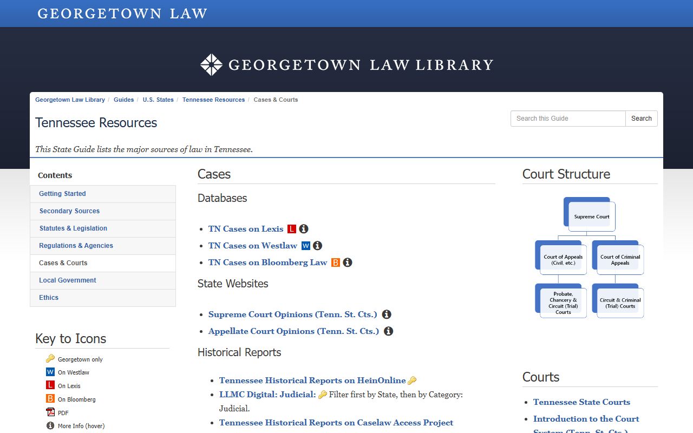The image size is (693, 433).
Task: Click the Georgetown Law header title
Action: tap(122, 14)
